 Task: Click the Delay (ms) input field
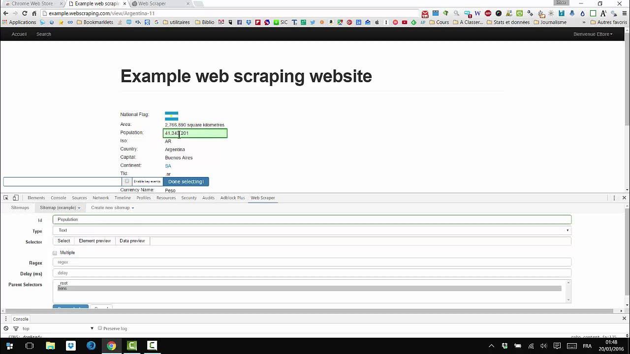pyautogui.click(x=312, y=273)
